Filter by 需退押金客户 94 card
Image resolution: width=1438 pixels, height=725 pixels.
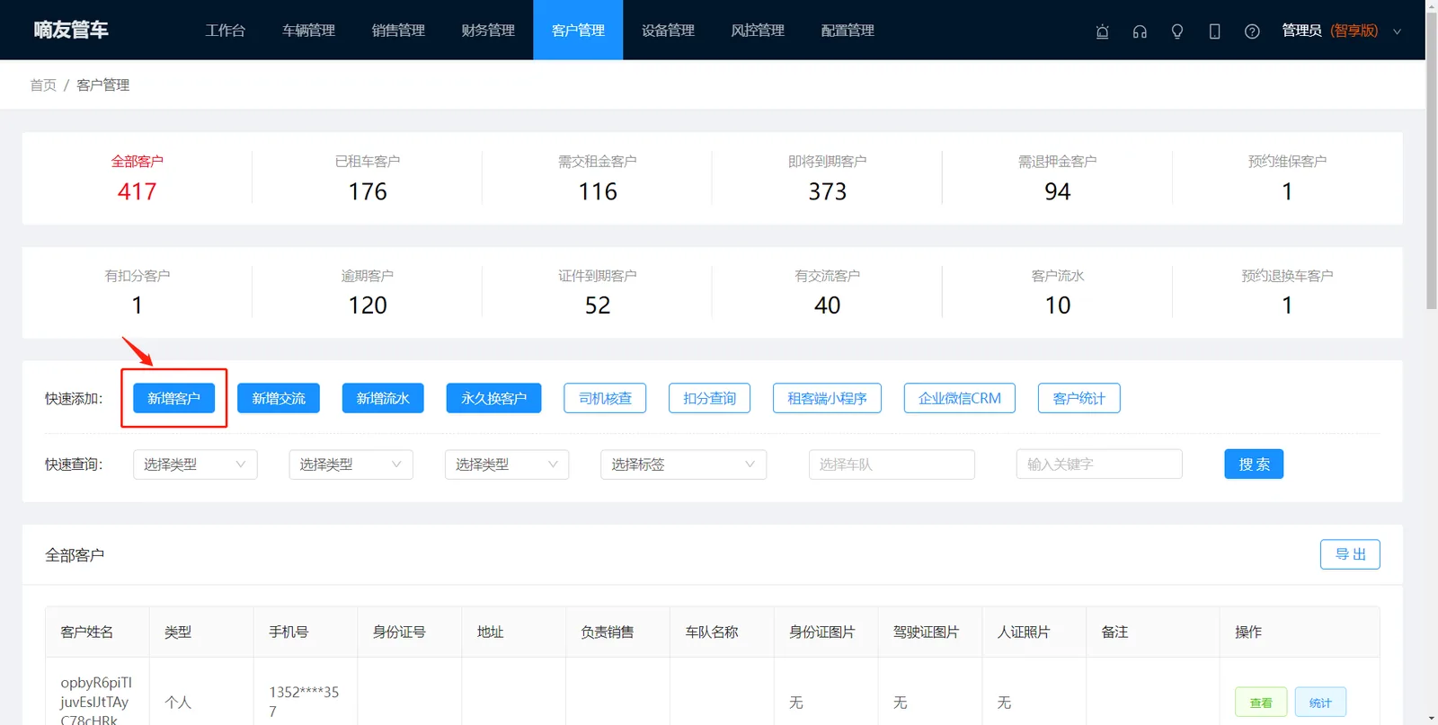[1058, 178]
